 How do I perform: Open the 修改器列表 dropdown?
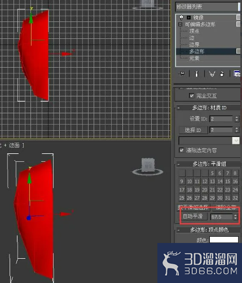click(x=208, y=7)
